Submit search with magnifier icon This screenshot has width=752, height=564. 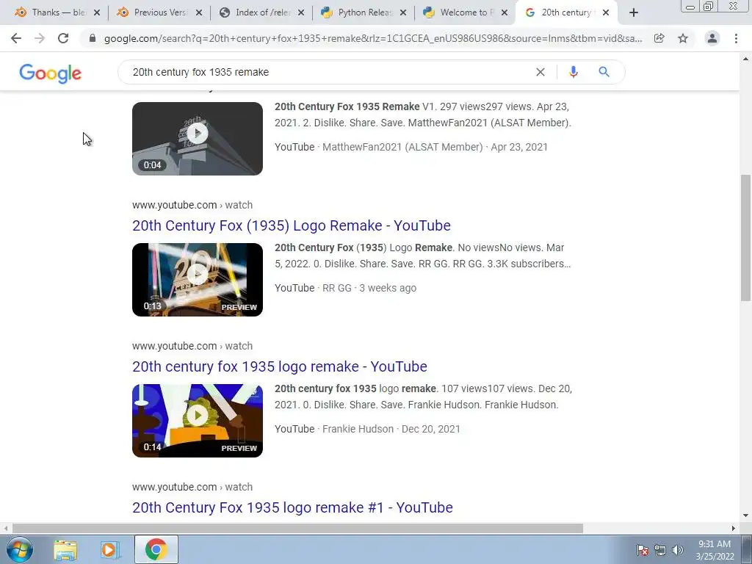tap(604, 72)
